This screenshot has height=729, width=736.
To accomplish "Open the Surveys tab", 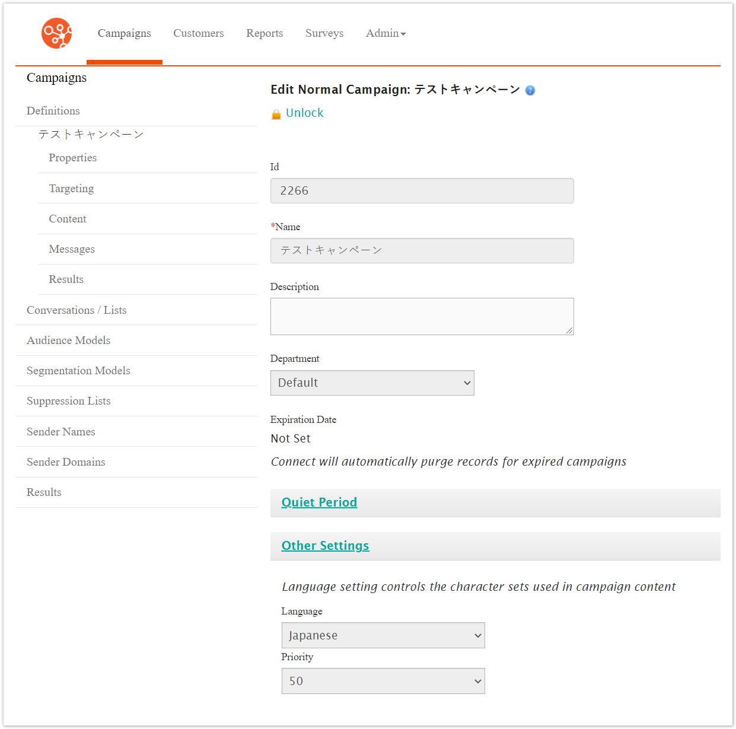I will [x=324, y=33].
